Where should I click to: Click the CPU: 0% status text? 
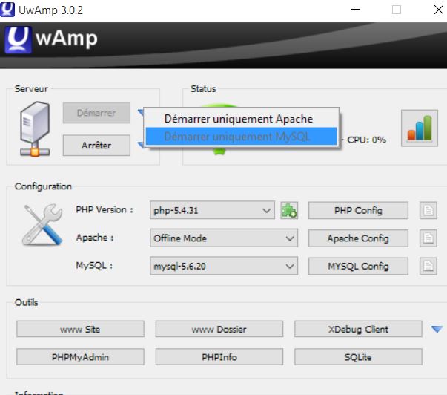(x=367, y=140)
